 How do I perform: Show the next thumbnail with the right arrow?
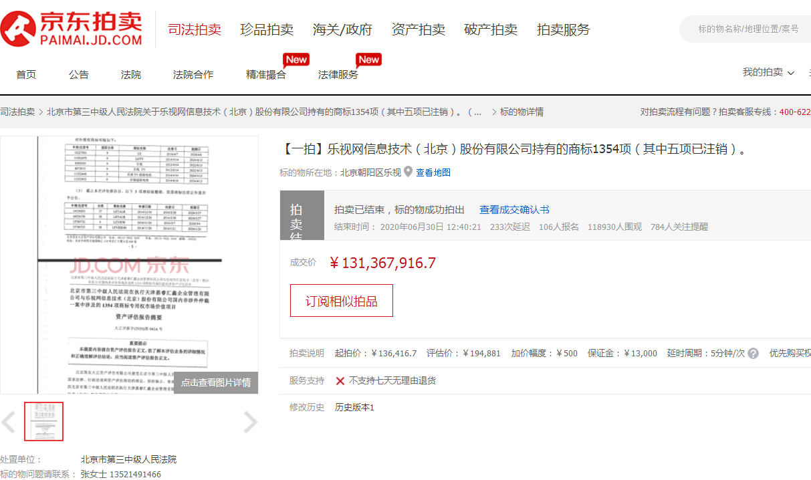[250, 422]
